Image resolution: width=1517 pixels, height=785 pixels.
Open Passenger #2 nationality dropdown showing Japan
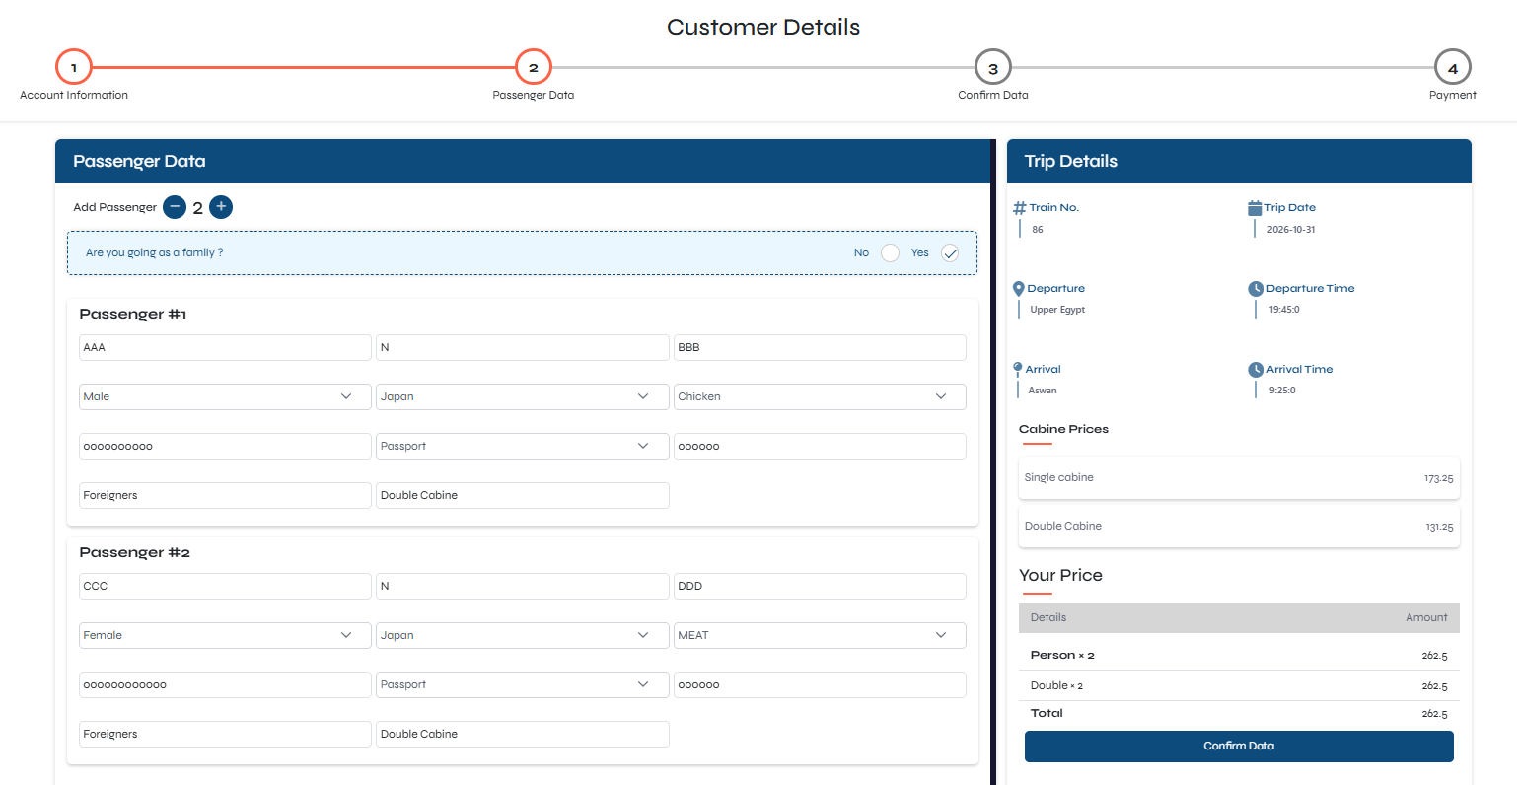point(523,635)
